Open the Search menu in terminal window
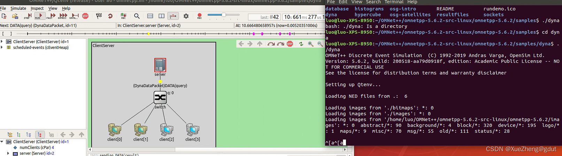Image resolution: width=562 pixels, height=156 pixels. pos(373,2)
